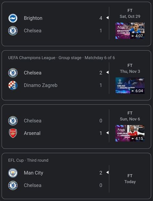Play the Brighton vs Chelsea highlights video

(130, 31)
